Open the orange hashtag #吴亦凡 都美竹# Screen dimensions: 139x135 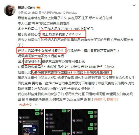(x=106, y=99)
